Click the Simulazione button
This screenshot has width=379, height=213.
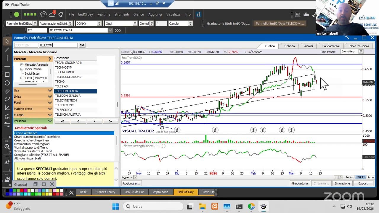[342, 183]
